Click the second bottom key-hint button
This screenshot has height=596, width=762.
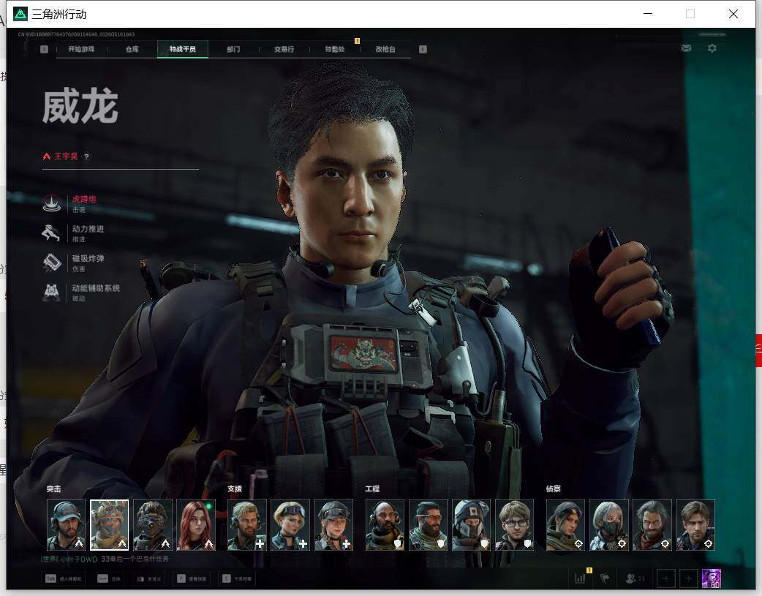pos(109,578)
